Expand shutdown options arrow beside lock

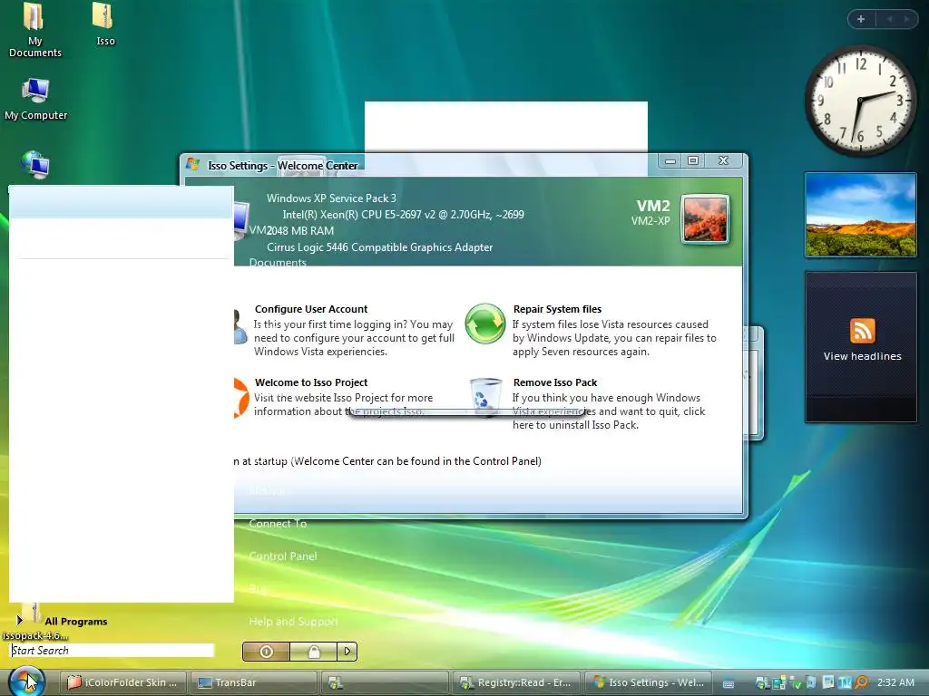[347, 652]
